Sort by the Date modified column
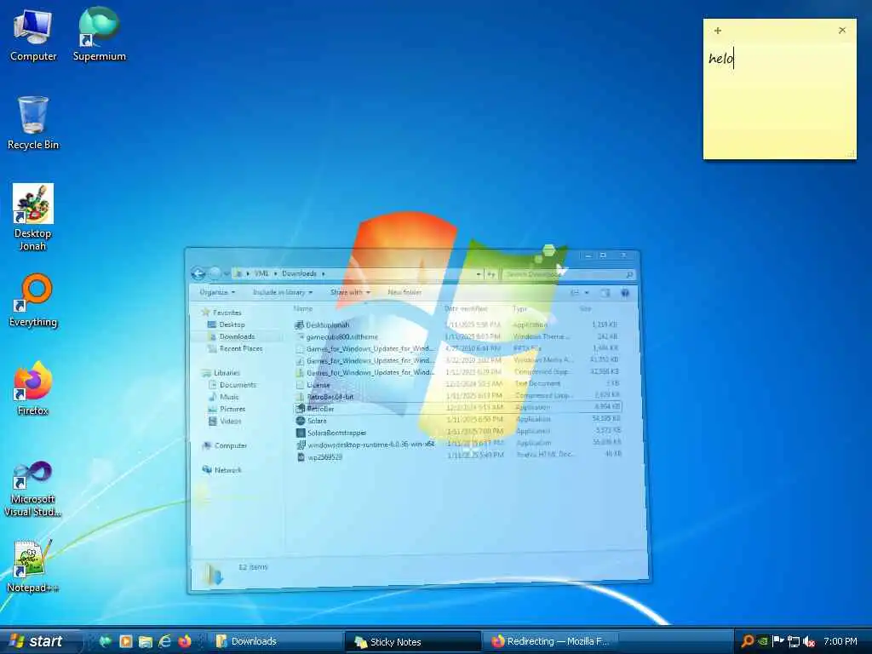This screenshot has width=872, height=654. coord(466,308)
